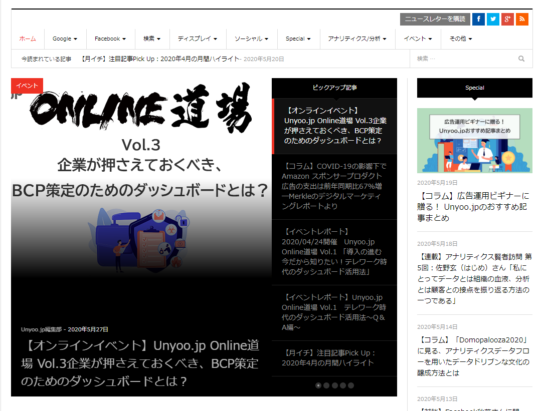Click the red イベント category tag
The width and height of the screenshot is (542, 411).
click(27, 86)
